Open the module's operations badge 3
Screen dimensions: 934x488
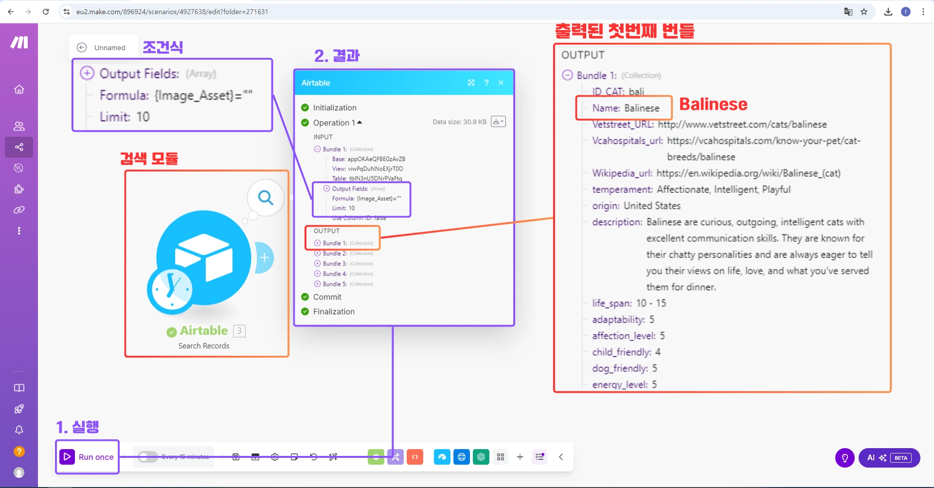tap(239, 331)
